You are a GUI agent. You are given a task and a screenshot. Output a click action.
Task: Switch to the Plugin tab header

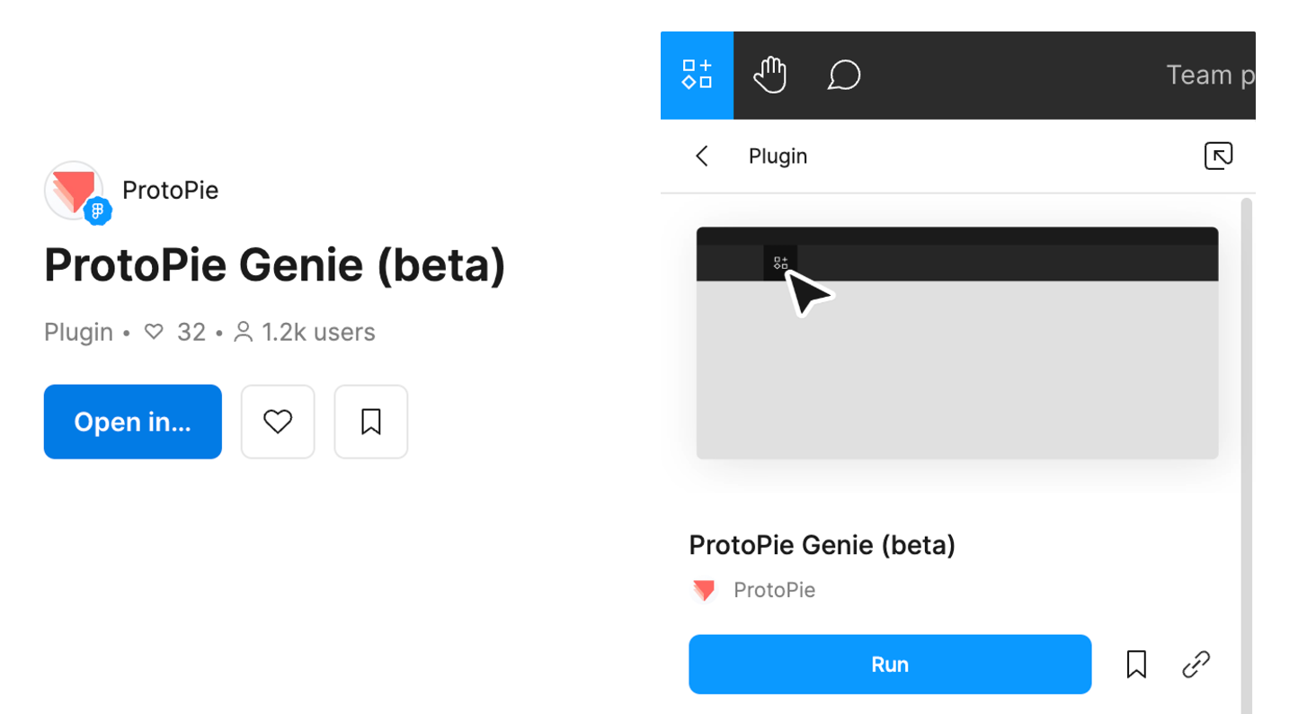pos(778,156)
